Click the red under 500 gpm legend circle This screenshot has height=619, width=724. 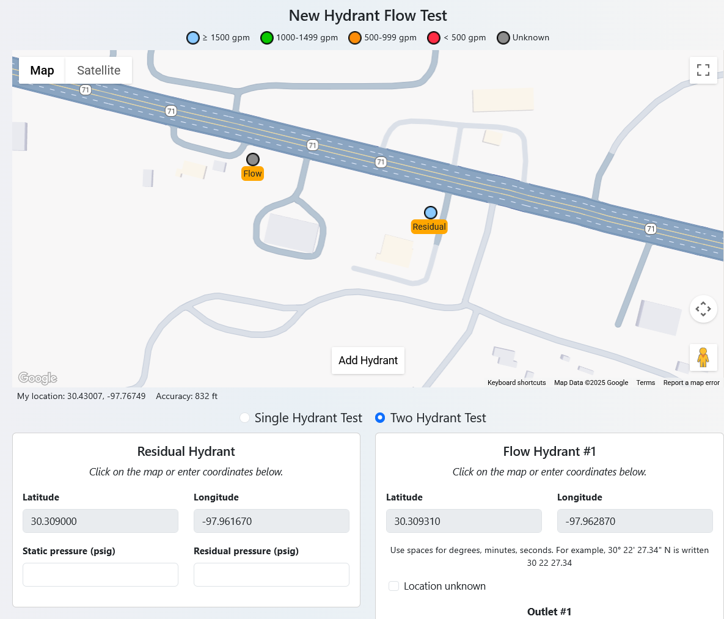434,38
